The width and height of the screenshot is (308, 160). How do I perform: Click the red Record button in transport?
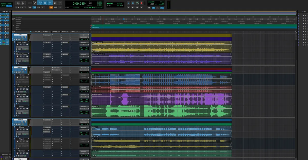tap(141, 3)
